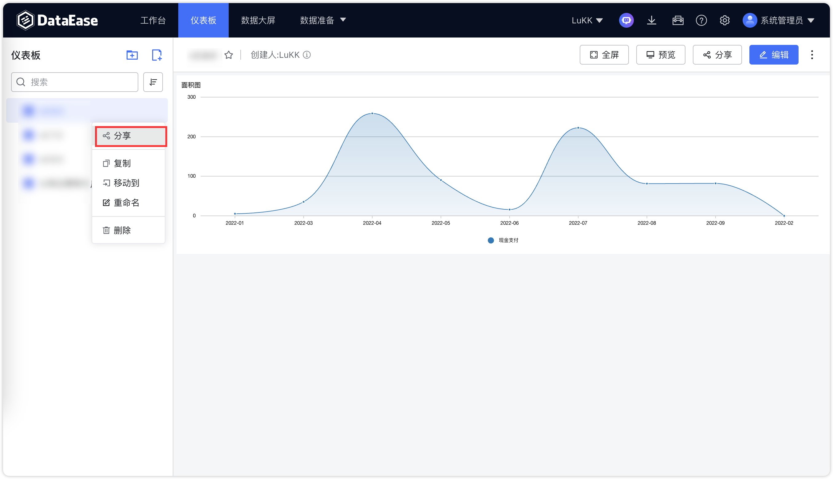The image size is (833, 479).
Task: Click the 2022-07 peak data point
Action: coord(578,128)
